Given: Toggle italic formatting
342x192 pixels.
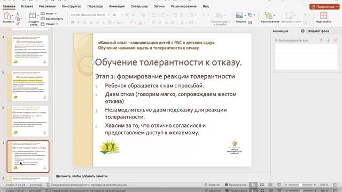Looking at the screenshot, I should [x=79, y=22].
